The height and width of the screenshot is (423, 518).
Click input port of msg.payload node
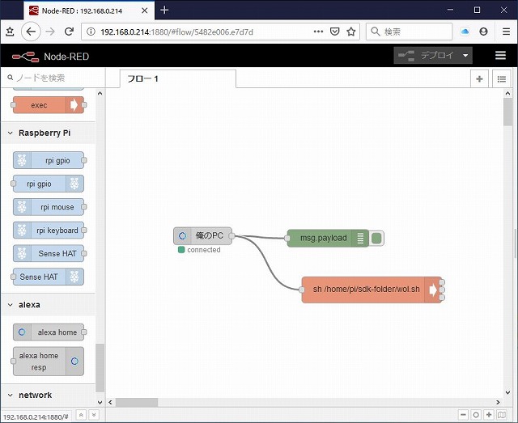287,238
